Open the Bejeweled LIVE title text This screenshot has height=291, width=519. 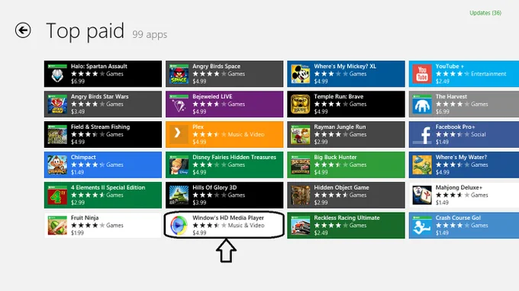pos(212,97)
